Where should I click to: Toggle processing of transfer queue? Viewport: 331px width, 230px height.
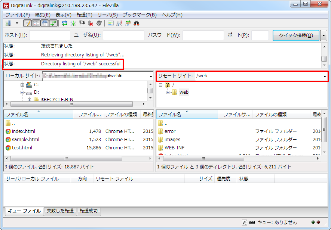73,23
